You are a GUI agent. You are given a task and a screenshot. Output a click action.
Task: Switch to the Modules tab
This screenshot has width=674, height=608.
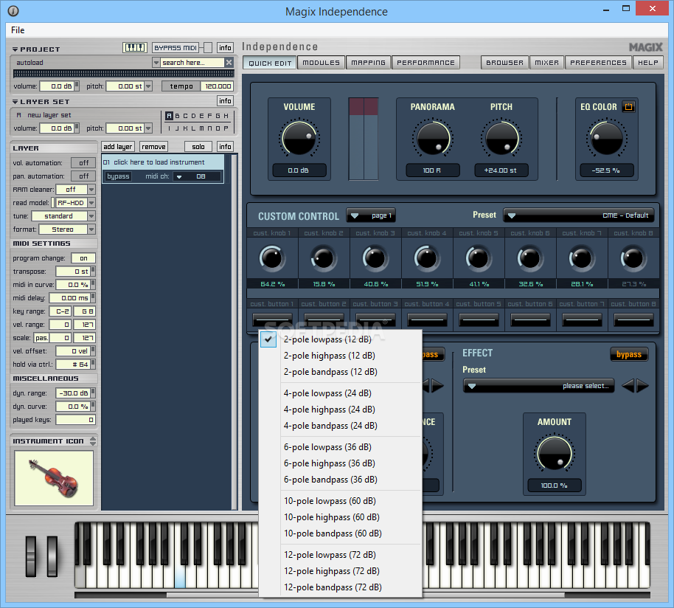click(x=321, y=63)
